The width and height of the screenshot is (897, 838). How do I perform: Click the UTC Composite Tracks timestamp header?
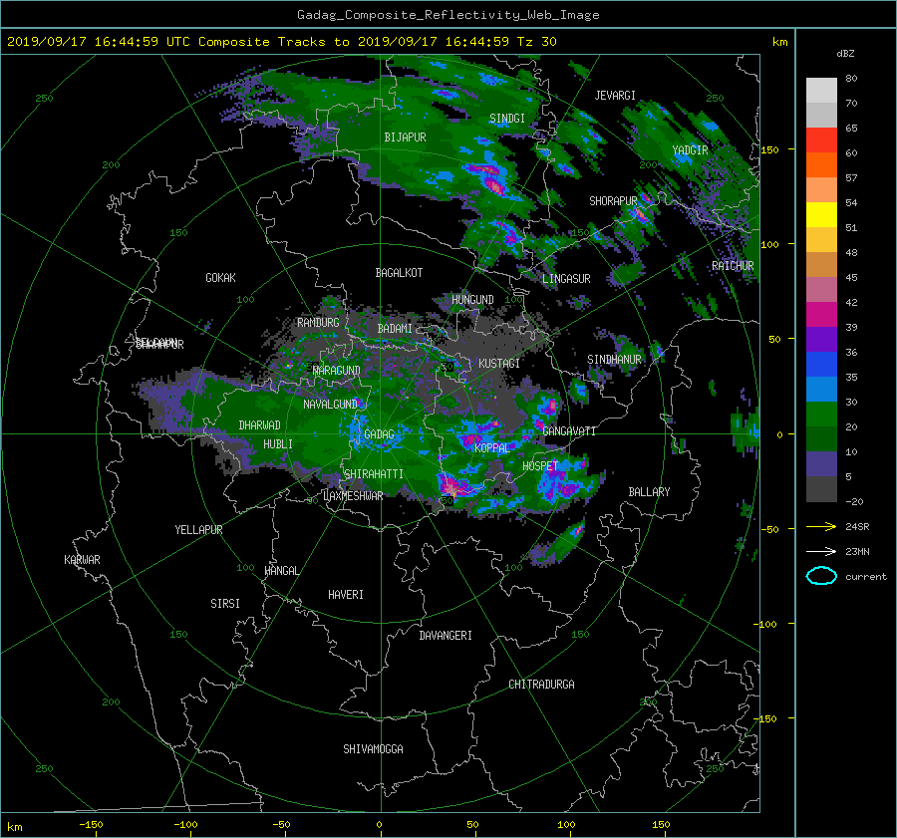281,42
